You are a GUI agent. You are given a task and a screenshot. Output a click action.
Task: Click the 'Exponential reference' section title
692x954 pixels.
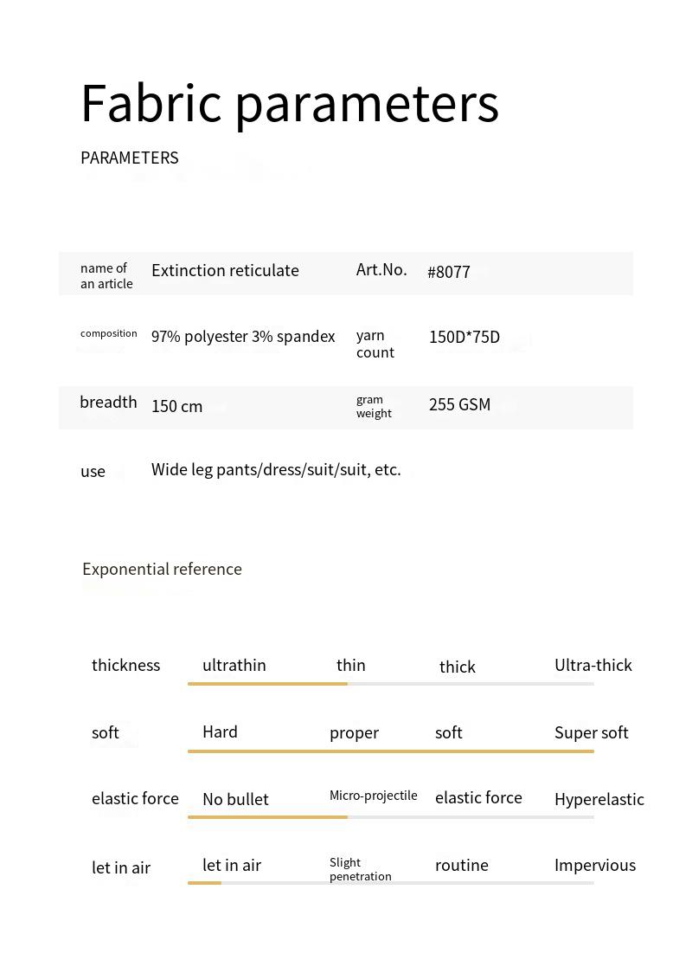coord(162,569)
